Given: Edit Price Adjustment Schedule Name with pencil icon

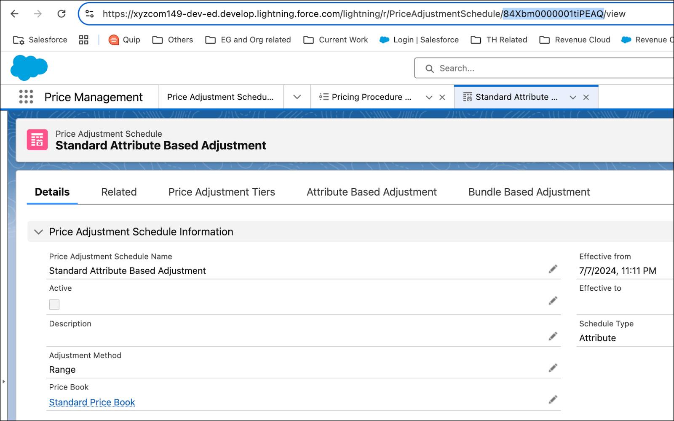Looking at the screenshot, I should tap(553, 269).
